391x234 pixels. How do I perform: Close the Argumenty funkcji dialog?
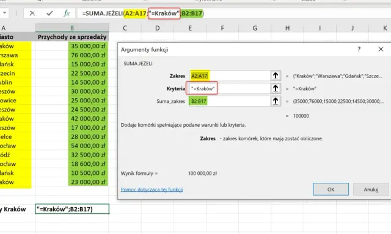pos(381,49)
